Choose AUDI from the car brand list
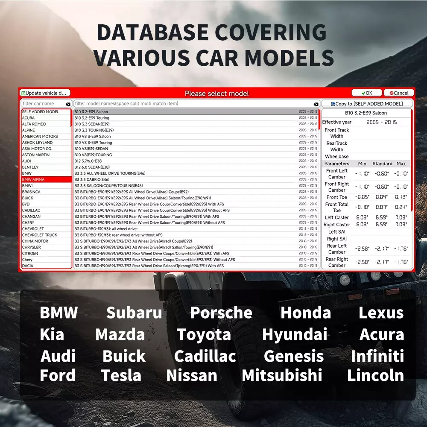427x427 pixels. pyautogui.click(x=46, y=161)
